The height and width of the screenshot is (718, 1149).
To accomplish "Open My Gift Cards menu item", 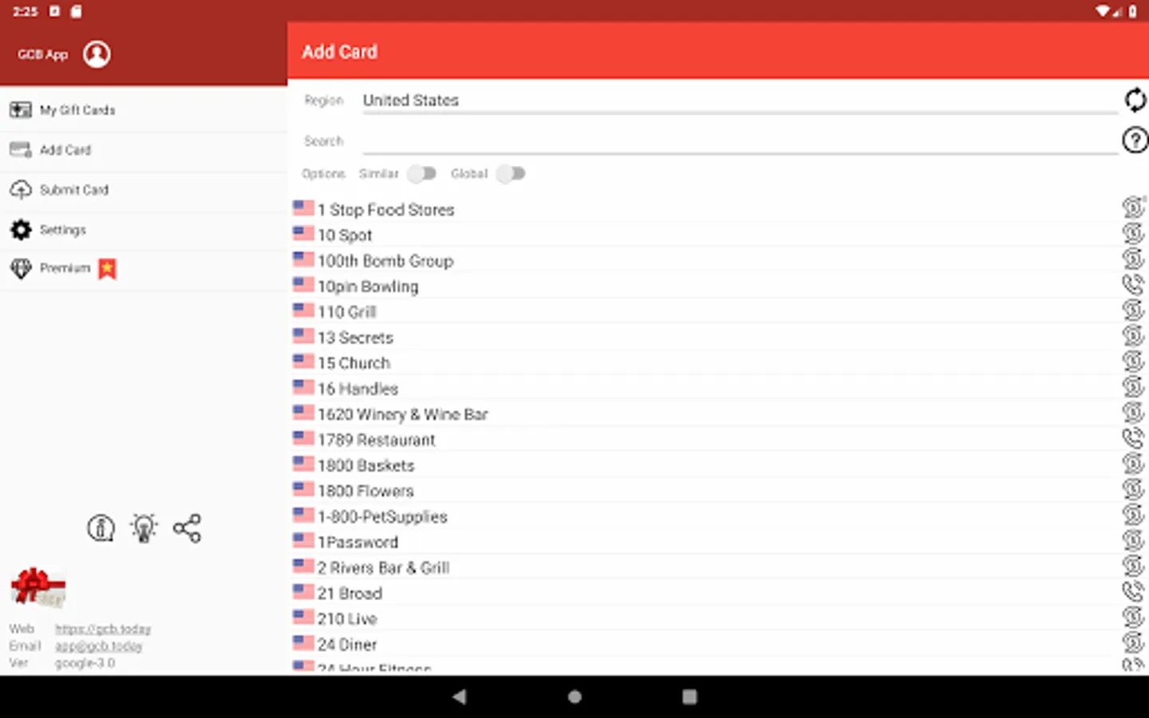I will (144, 110).
